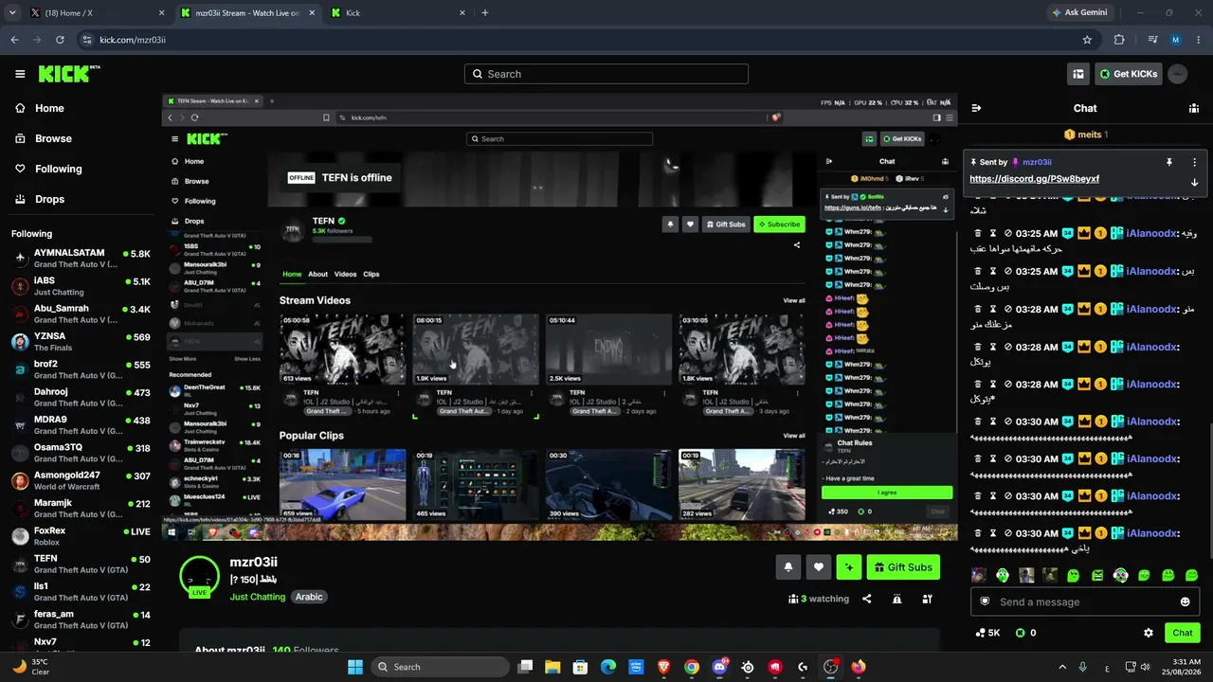
Task: Open AYMNALSATAM channel in Following list
Action: click(x=81, y=258)
